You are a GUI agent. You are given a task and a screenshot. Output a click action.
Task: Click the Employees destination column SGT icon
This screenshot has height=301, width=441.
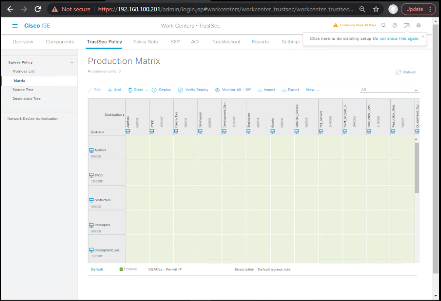pos(248,131)
